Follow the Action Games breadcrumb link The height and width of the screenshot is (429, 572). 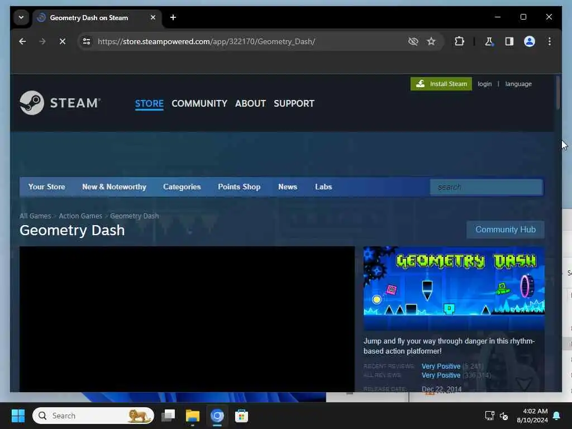[x=80, y=216]
